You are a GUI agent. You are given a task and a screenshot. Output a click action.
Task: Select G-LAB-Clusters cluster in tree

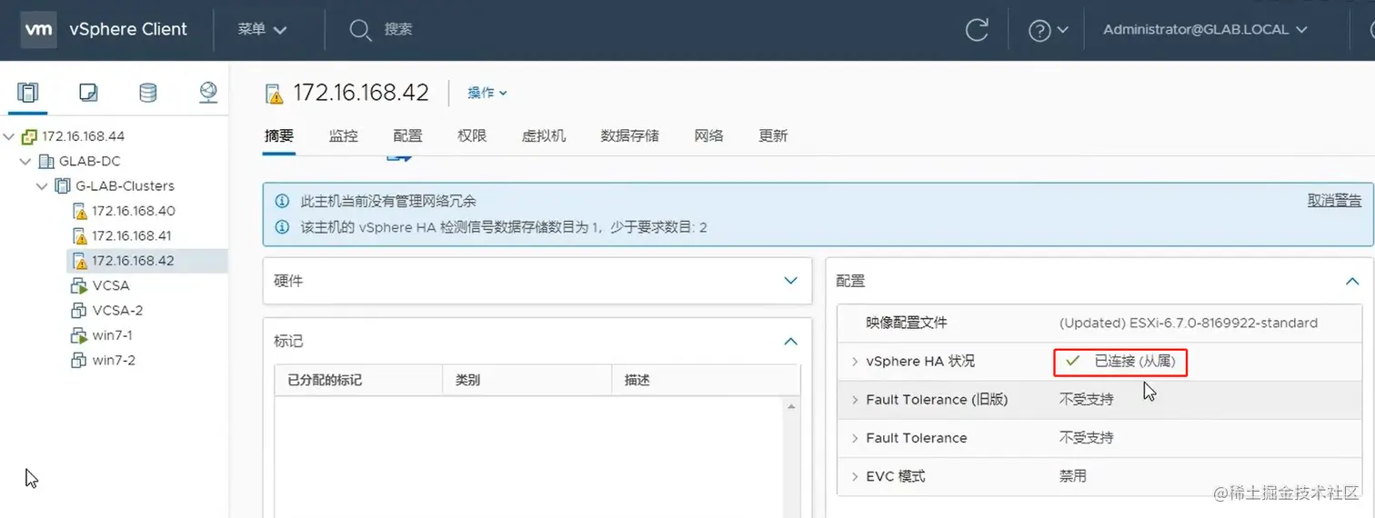click(x=125, y=185)
